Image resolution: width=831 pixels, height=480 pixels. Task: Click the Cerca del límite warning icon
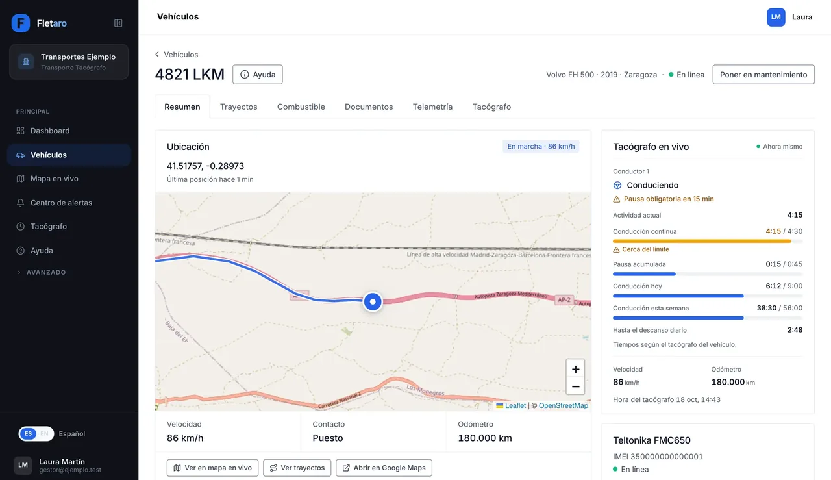pyautogui.click(x=617, y=249)
